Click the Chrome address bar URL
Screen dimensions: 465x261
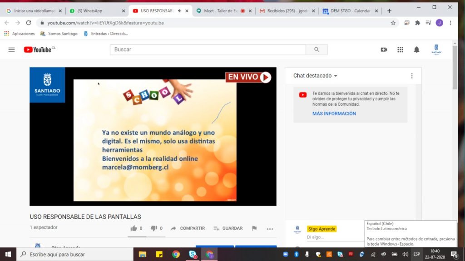click(x=105, y=23)
